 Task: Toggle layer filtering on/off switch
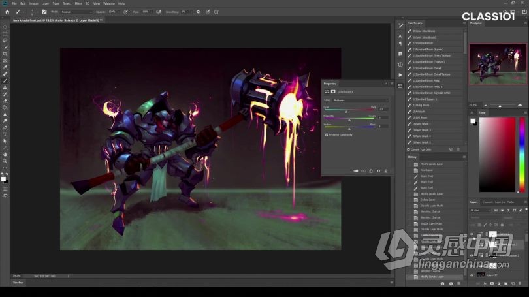point(526,210)
